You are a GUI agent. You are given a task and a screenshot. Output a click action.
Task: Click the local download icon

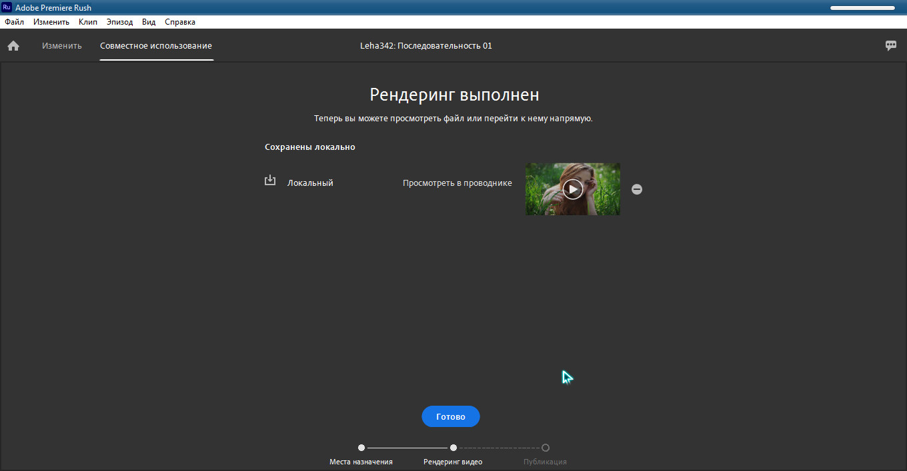pos(270,181)
